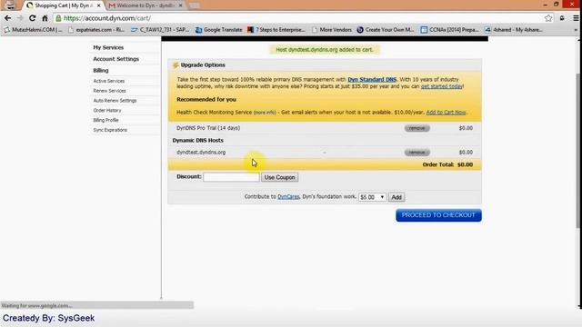Click the secure padlock icon in address bar
This screenshot has height=327, width=582.
[x=58, y=18]
